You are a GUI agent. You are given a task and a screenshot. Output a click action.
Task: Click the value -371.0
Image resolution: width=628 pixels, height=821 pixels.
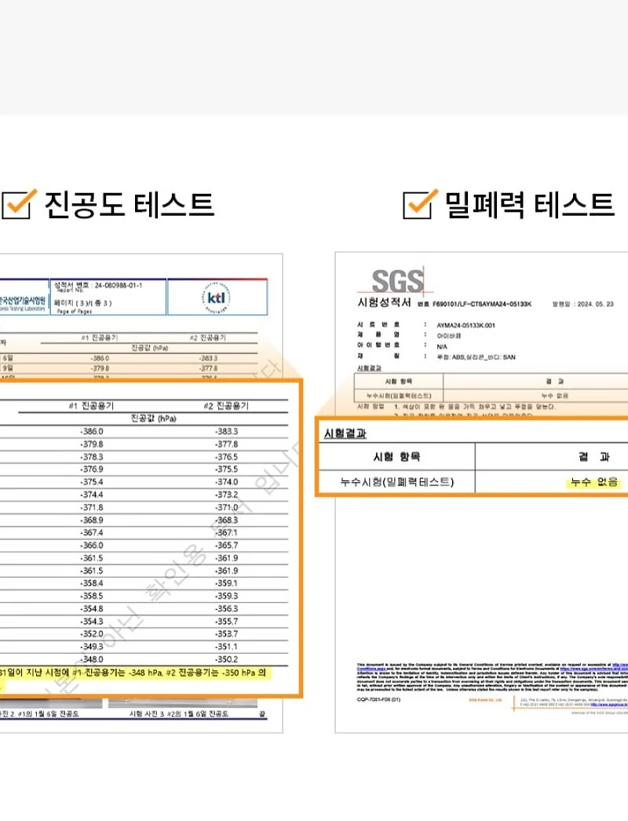(x=226, y=508)
